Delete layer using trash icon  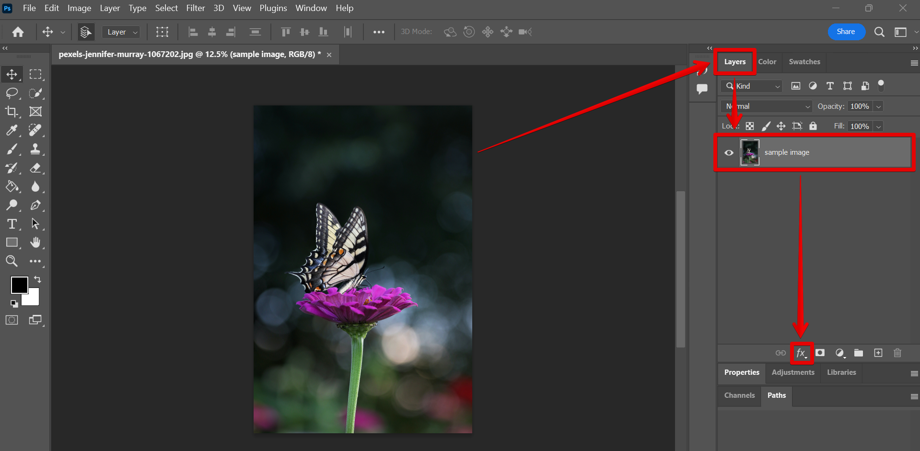click(x=897, y=353)
